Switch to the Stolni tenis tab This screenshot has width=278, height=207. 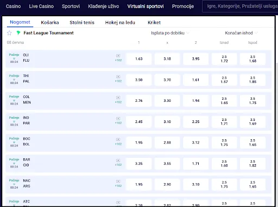(x=82, y=23)
